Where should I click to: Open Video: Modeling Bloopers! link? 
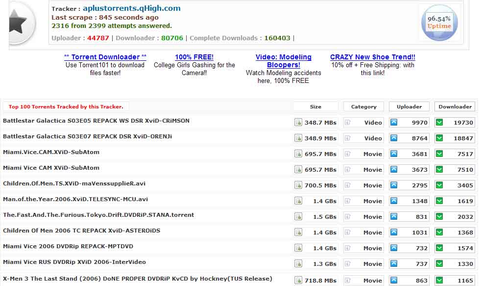coord(284,61)
